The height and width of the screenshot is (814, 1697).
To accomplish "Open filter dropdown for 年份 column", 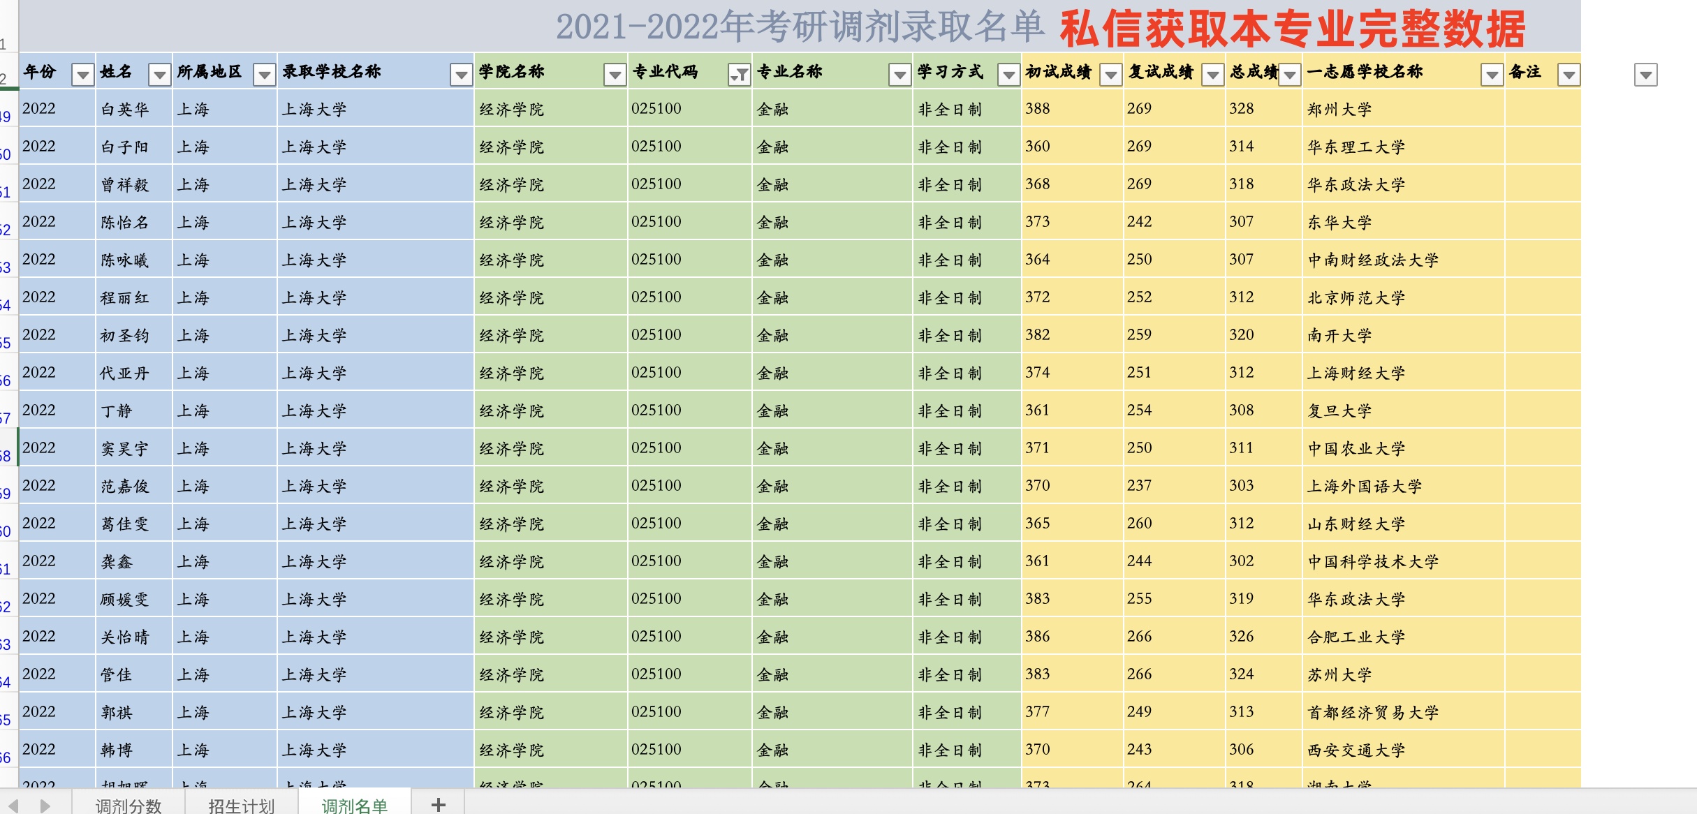I will [83, 74].
